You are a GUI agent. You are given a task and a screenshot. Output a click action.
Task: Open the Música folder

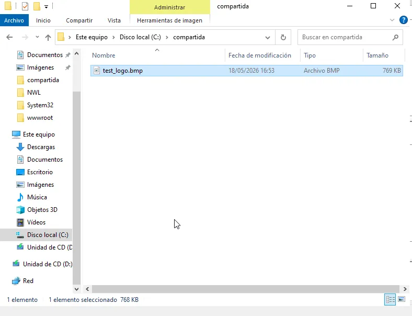pos(37,197)
